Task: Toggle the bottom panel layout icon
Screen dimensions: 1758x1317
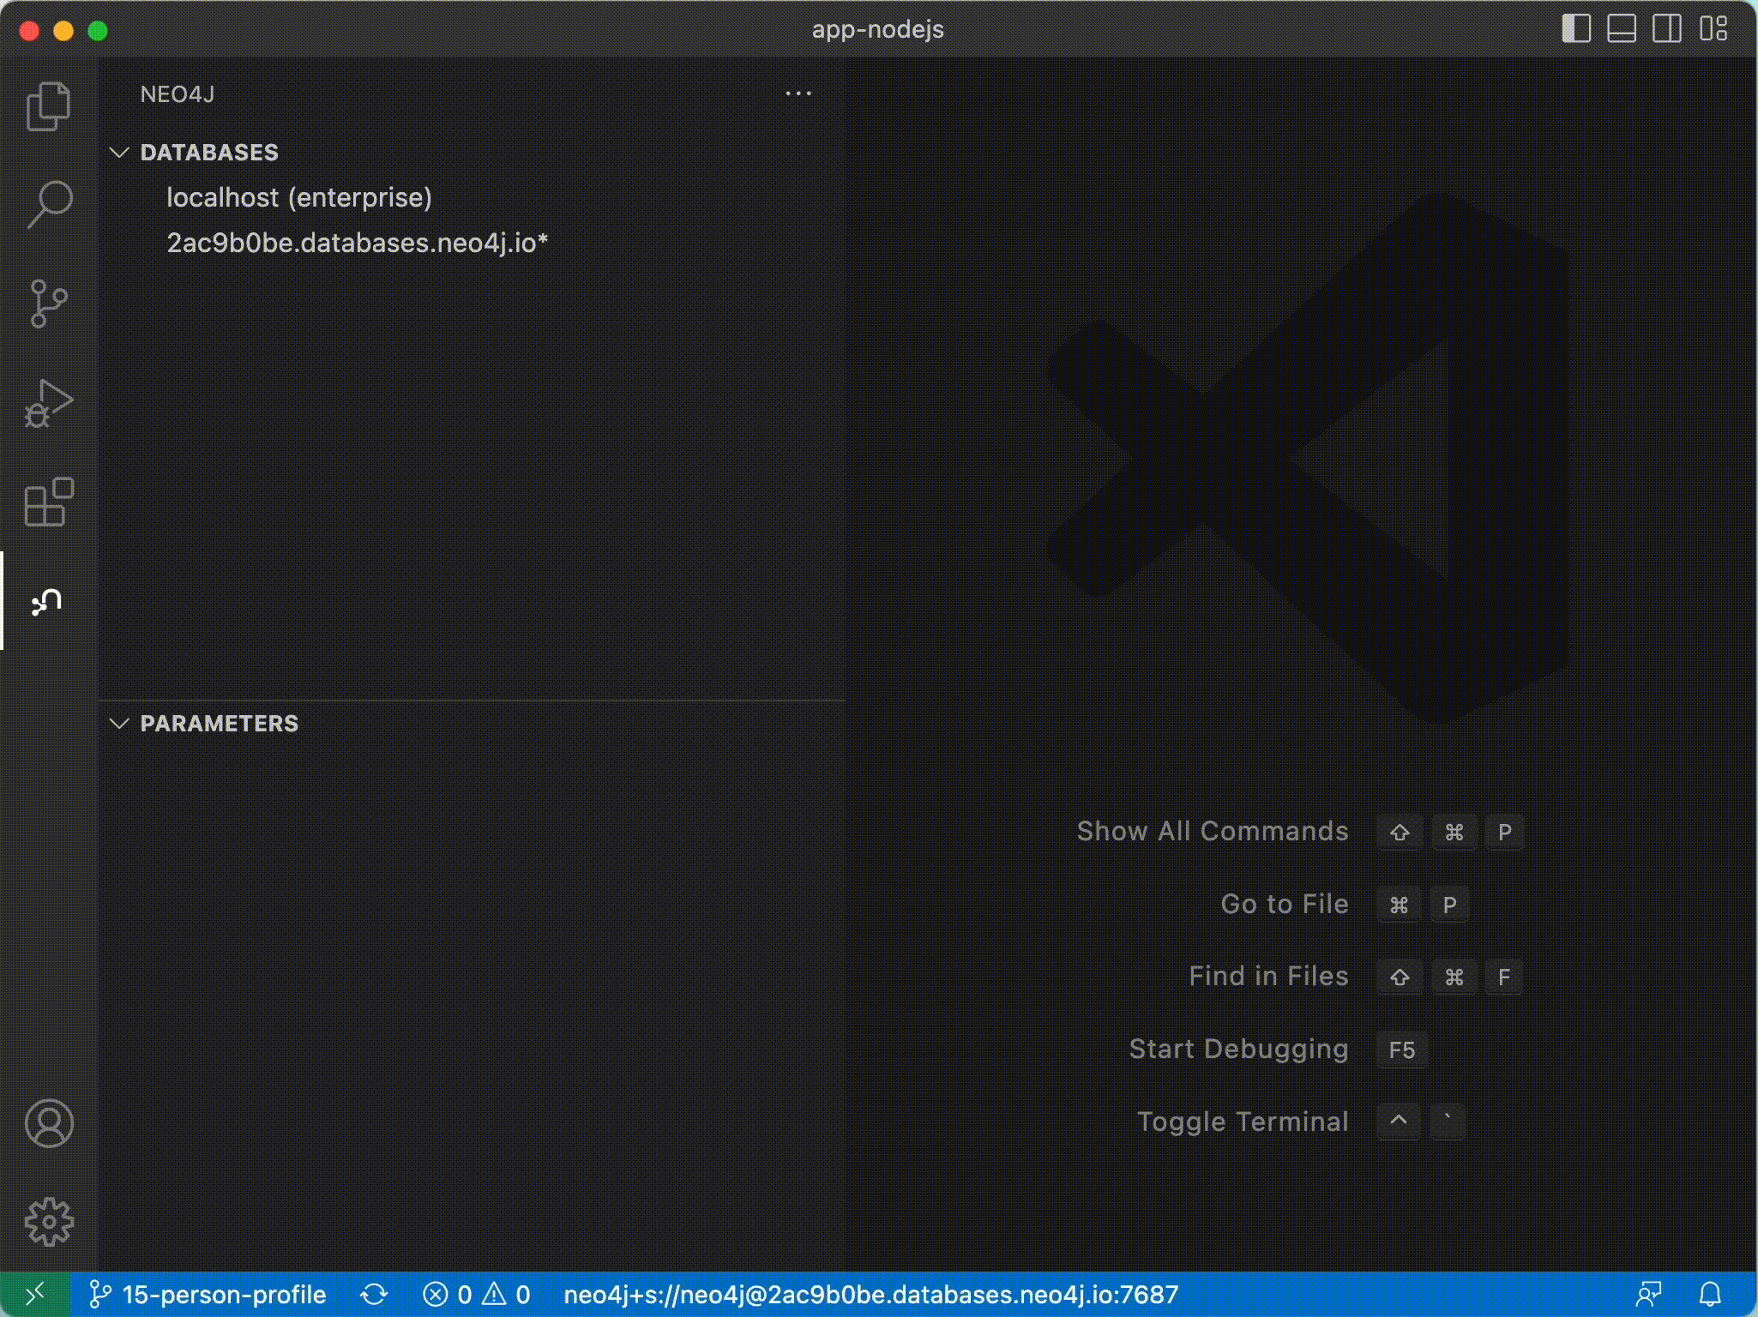Action: [1622, 29]
